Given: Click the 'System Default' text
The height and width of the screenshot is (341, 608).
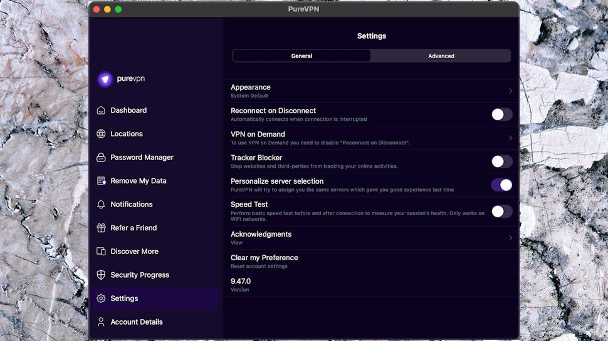Looking at the screenshot, I should coord(249,96).
